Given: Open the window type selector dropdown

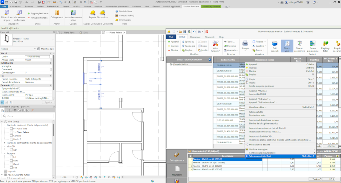Looking at the screenshot, I should (x=53, y=40).
